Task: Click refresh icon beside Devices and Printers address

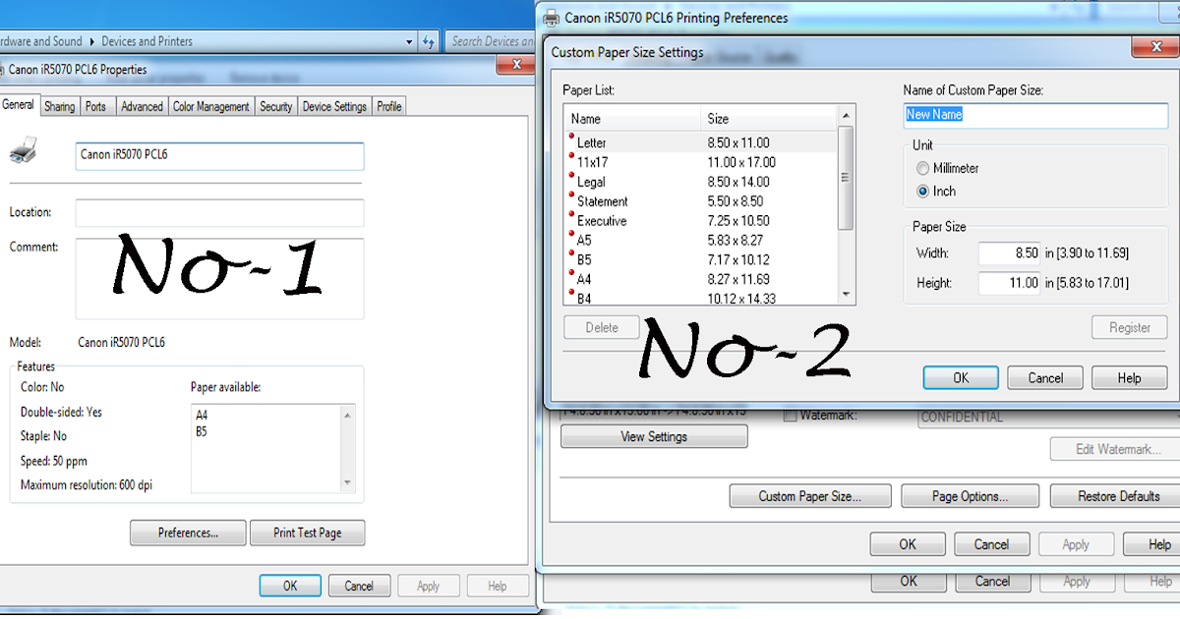Action: click(x=428, y=42)
